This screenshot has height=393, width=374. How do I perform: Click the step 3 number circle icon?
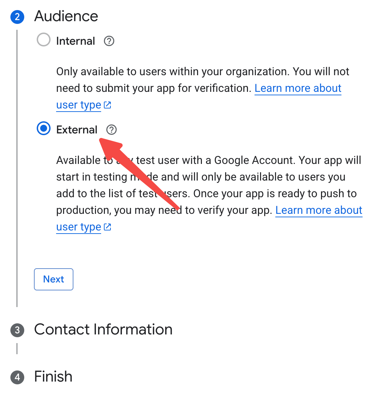[17, 330]
